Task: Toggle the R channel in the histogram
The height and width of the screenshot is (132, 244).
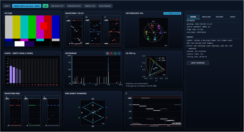Action: click(x=111, y=54)
